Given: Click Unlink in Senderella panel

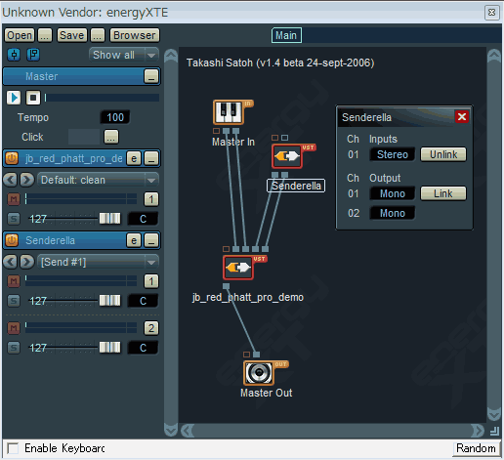Looking at the screenshot, I should click(443, 154).
